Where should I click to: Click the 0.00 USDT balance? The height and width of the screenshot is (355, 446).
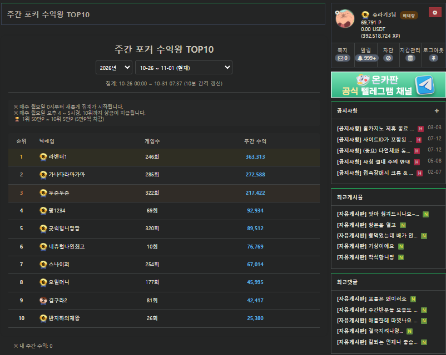tap(373, 29)
